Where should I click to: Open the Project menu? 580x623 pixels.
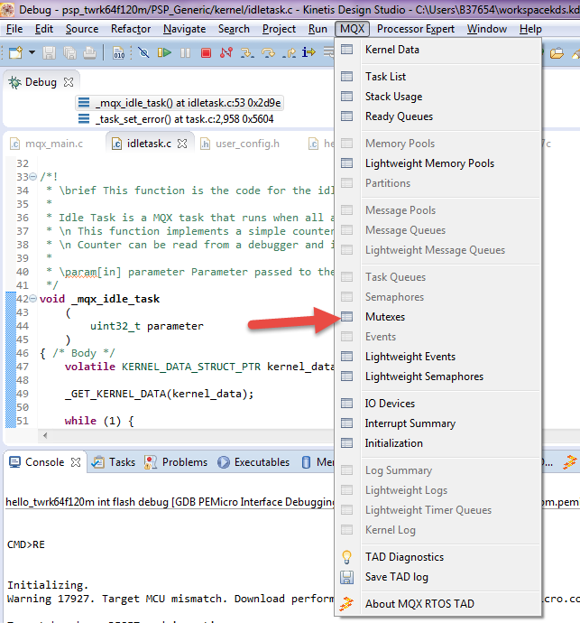tap(279, 29)
